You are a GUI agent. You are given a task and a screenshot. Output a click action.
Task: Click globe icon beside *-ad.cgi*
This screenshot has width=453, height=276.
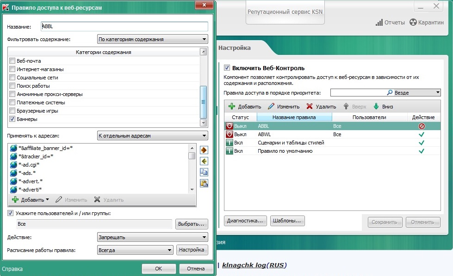pos(13,165)
